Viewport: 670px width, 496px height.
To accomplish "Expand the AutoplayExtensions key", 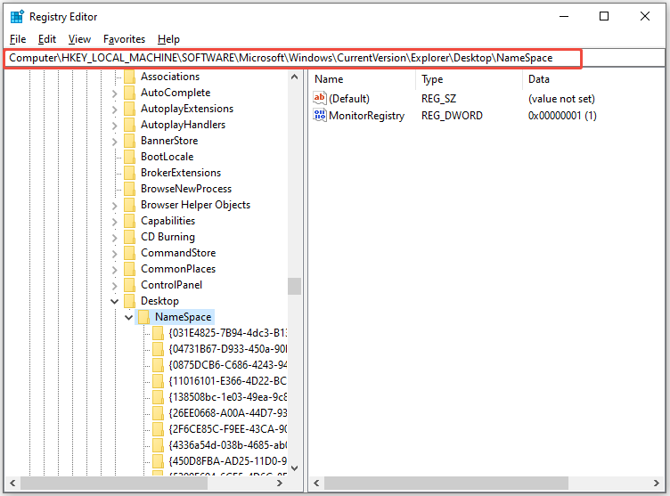I will [115, 110].
